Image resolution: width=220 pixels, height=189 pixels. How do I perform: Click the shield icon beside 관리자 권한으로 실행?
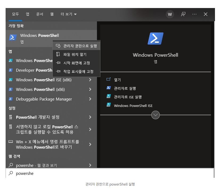click(58, 46)
